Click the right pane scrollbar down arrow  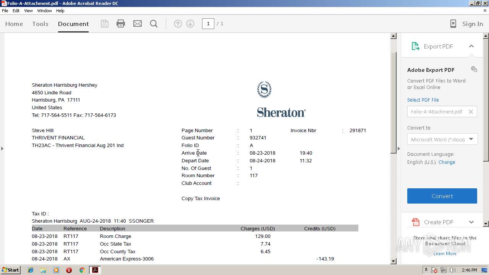pos(486,224)
